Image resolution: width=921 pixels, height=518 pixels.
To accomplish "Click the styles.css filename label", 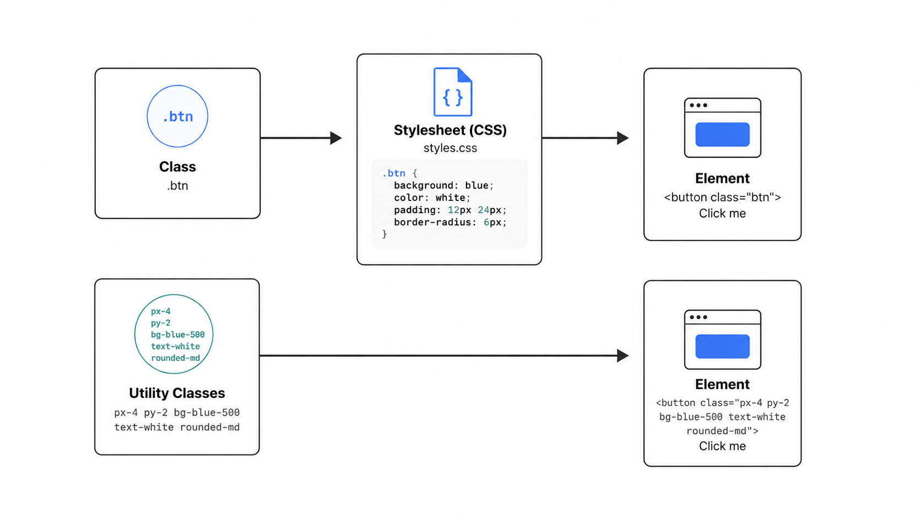I will (450, 148).
